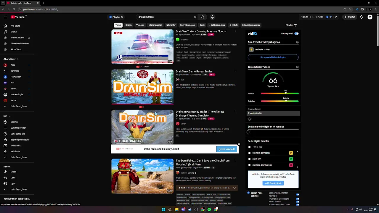The width and height of the screenshot is (379, 213).
Task: Open the Windows Start menu
Action: (163, 209)
